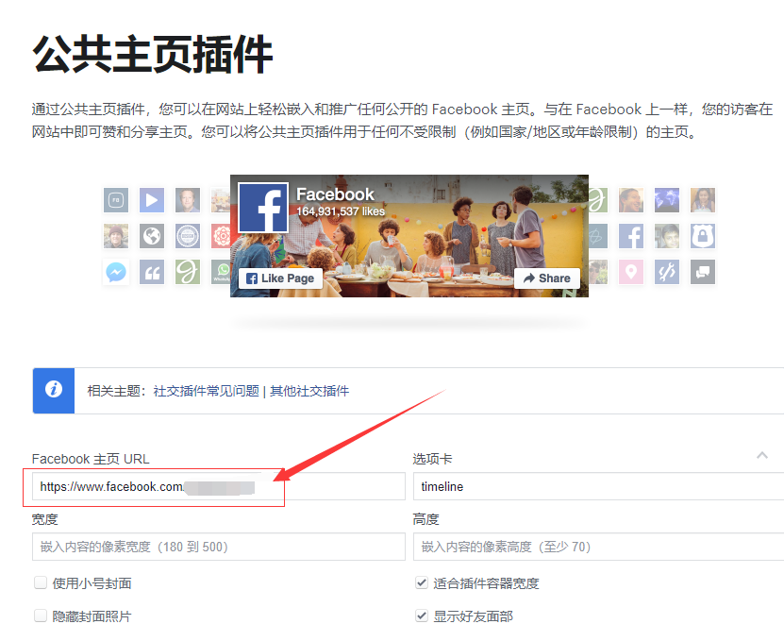
Task: Uncheck the 显示好友面部 checkbox
Action: tap(422, 616)
